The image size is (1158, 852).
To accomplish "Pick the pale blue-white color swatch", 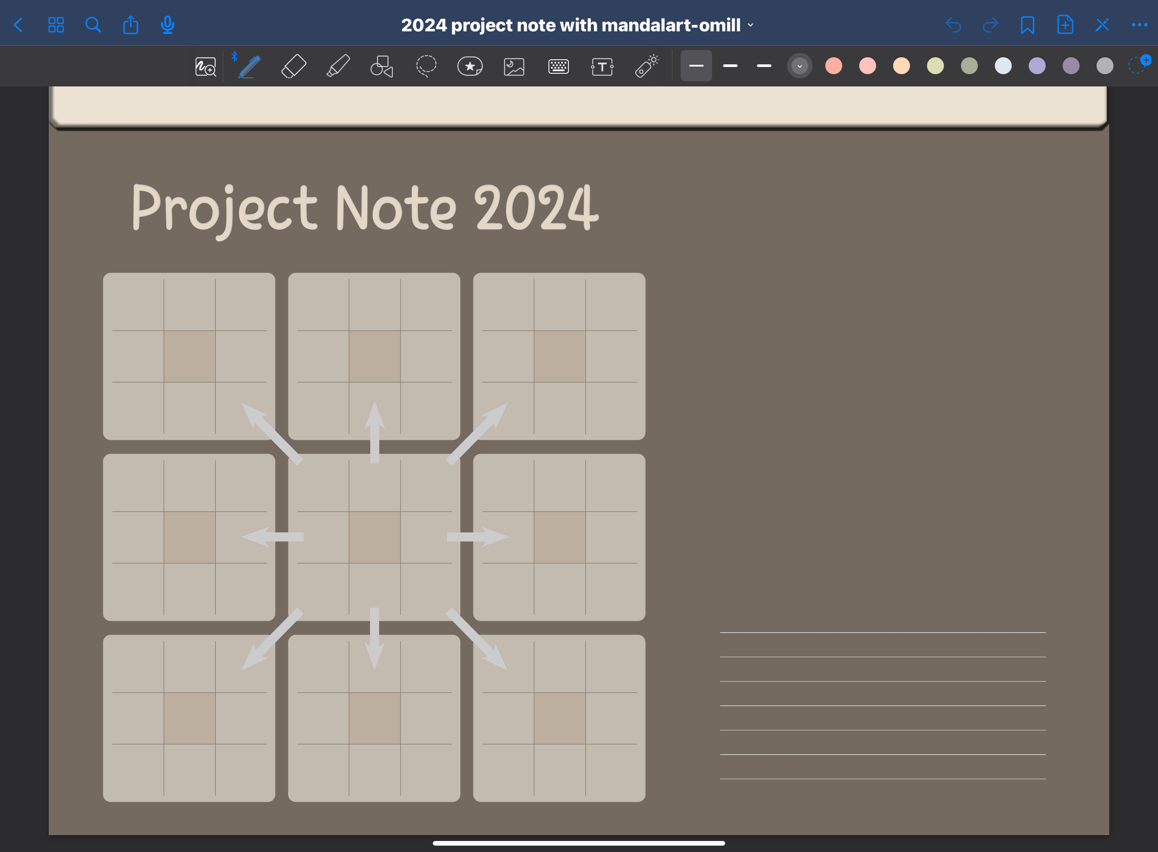I will tap(1003, 66).
